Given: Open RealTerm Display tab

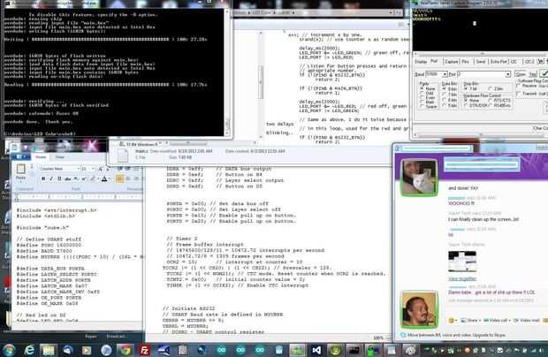Looking at the screenshot, I should 421,62.
